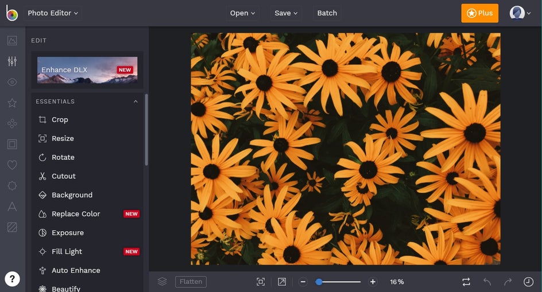
Task: Click the full size view icon
Action: click(x=282, y=282)
